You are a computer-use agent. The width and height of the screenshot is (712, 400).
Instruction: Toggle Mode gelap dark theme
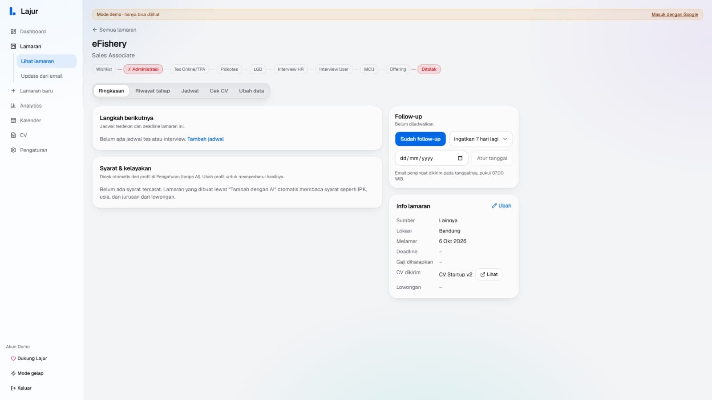point(27,373)
